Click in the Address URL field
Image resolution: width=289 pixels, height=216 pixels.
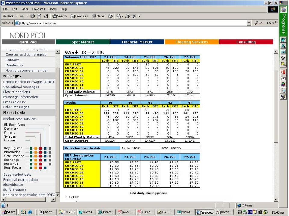133,23
